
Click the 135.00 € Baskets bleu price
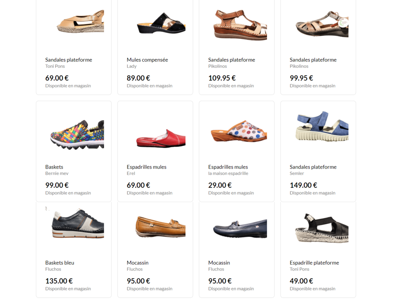[x=59, y=281]
